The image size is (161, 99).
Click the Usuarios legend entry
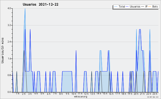click(x=135, y=6)
